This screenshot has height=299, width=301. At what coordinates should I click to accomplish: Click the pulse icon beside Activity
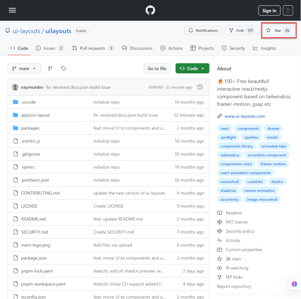click(219, 240)
